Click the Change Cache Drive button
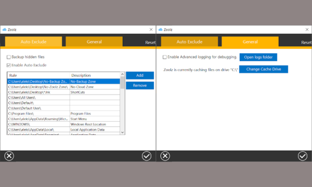This screenshot has width=312, height=187. coord(264,69)
